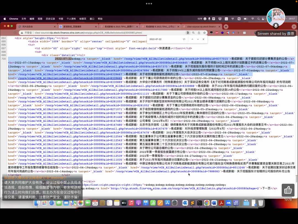Open the link with id=8364845

click(x=135, y=63)
